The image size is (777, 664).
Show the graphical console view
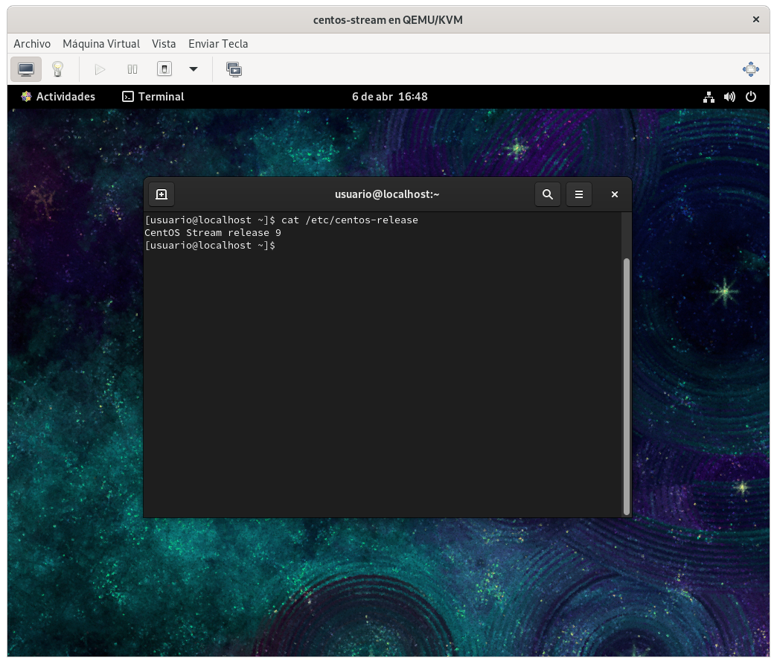tap(26, 69)
